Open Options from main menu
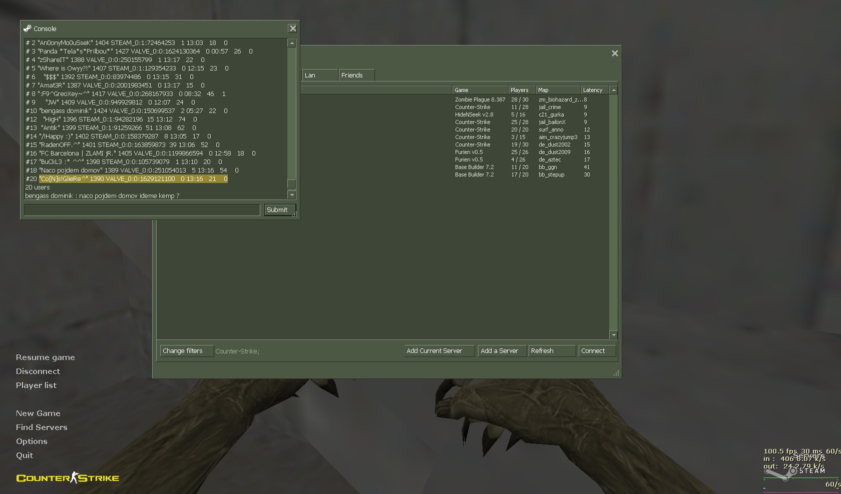The width and height of the screenshot is (841, 494). coord(32,441)
